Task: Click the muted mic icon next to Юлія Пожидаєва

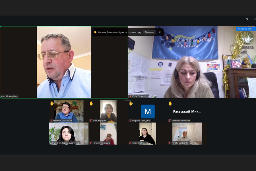Action: tap(130, 96)
